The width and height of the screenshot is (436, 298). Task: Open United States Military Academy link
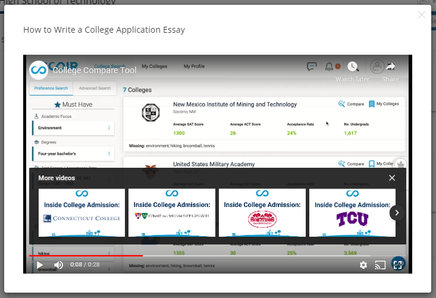(214, 164)
